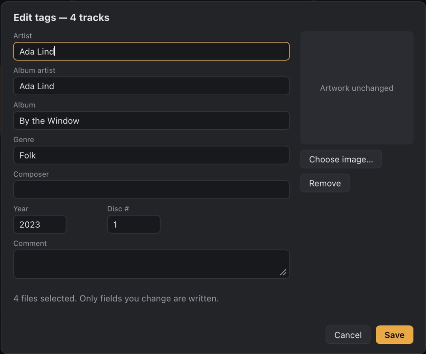The height and width of the screenshot is (354, 426).
Task: Select the Genre field containing Folk
Action: tap(151, 155)
